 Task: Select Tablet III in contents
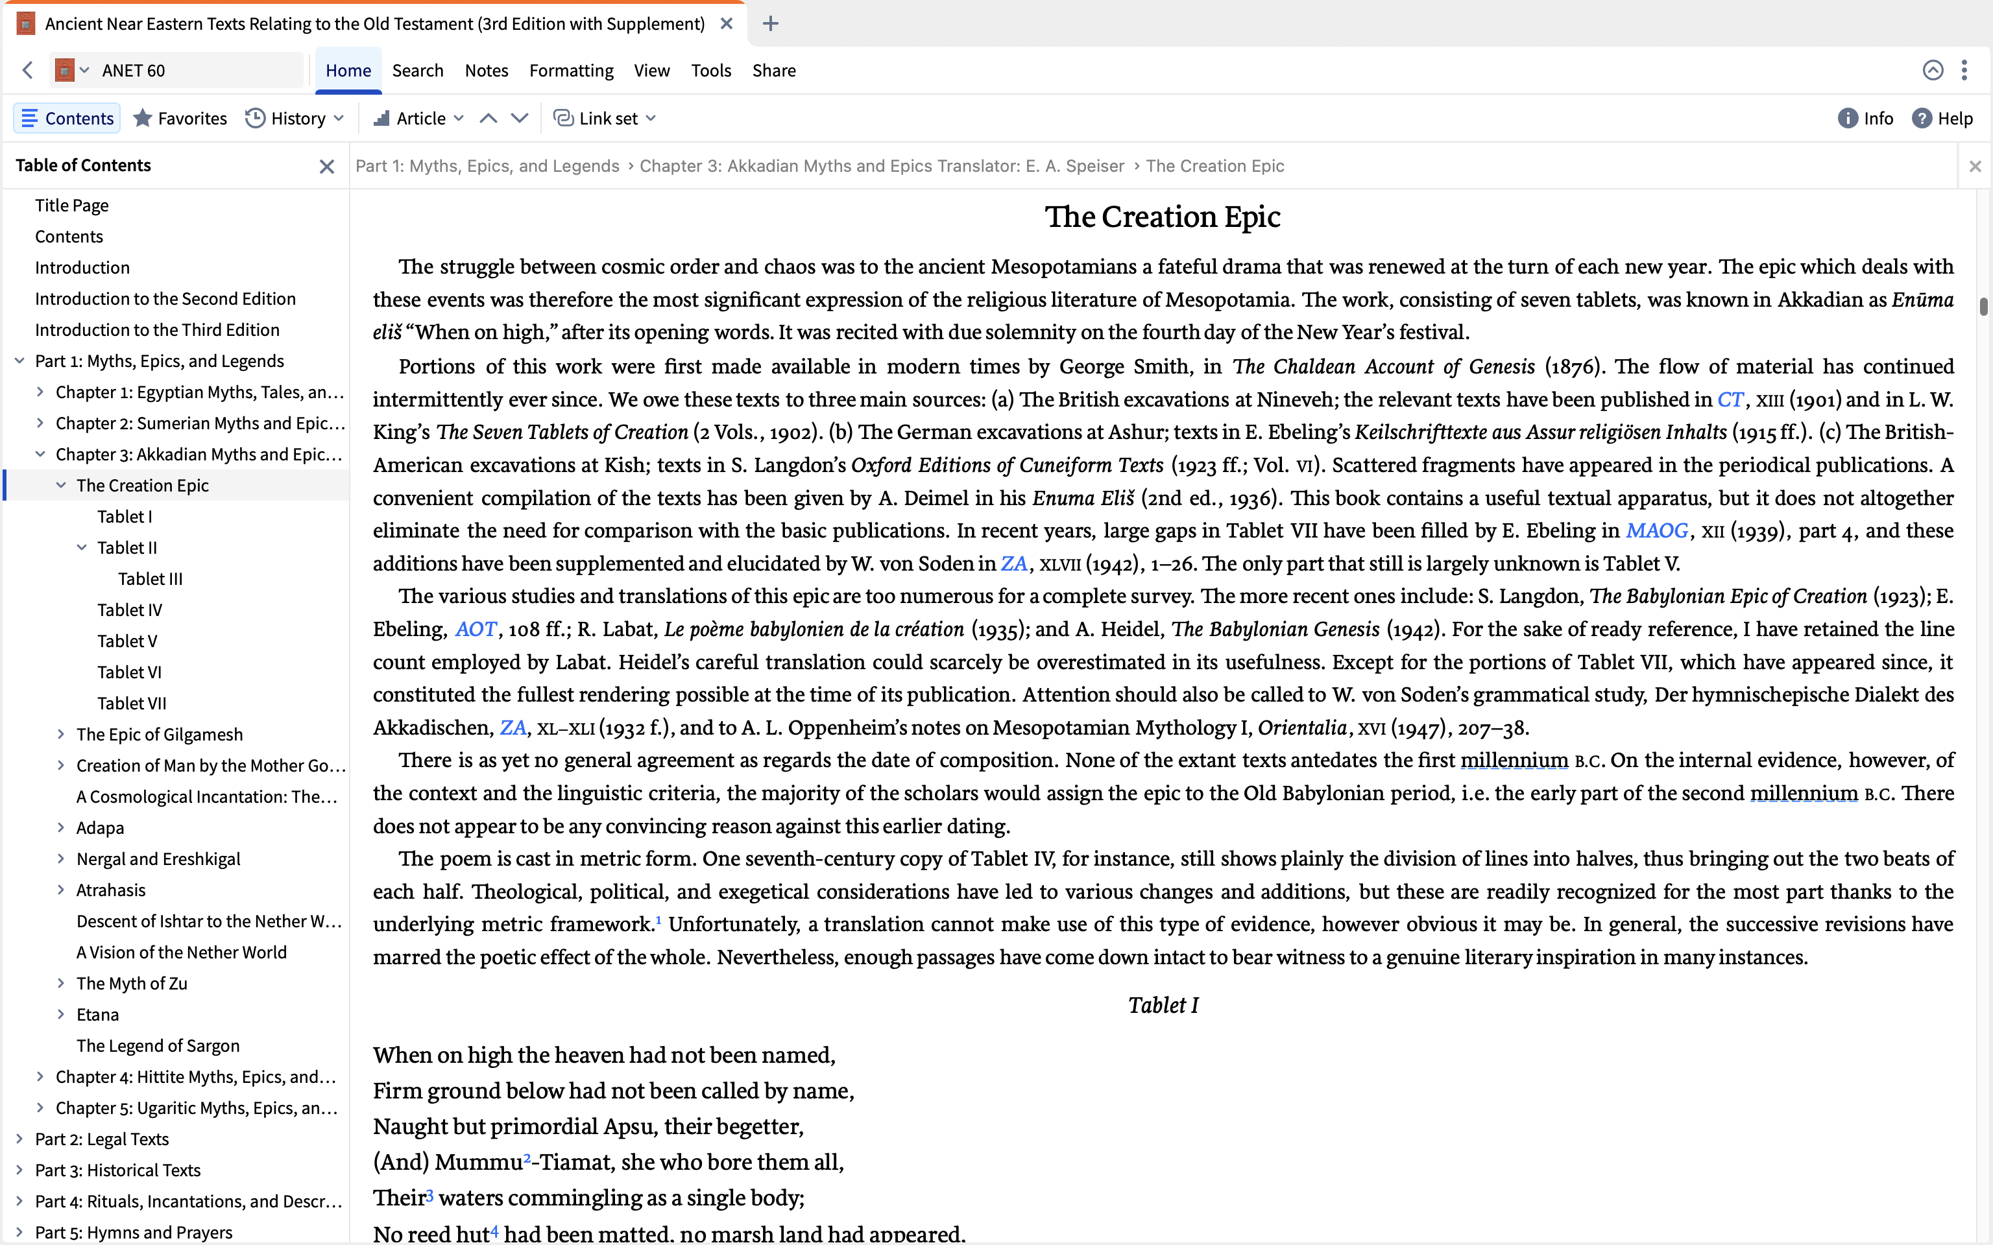click(151, 579)
